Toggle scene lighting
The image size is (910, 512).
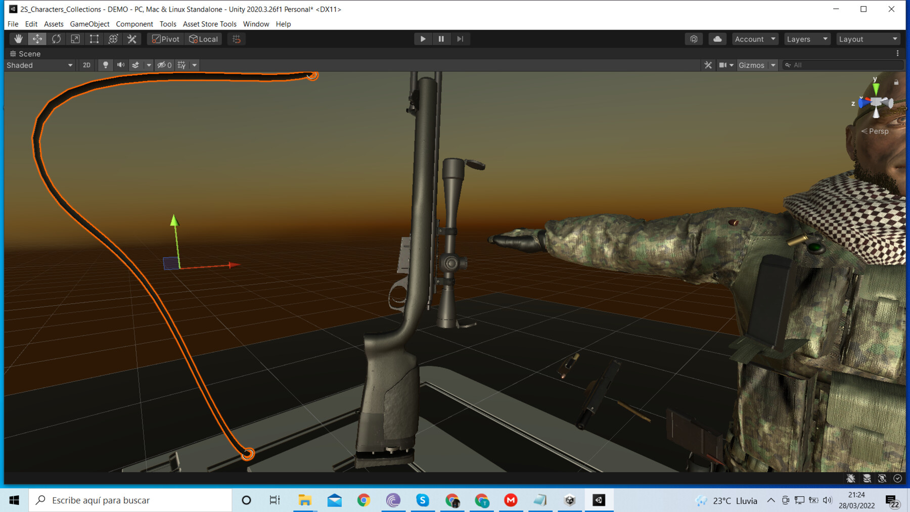tap(105, 65)
